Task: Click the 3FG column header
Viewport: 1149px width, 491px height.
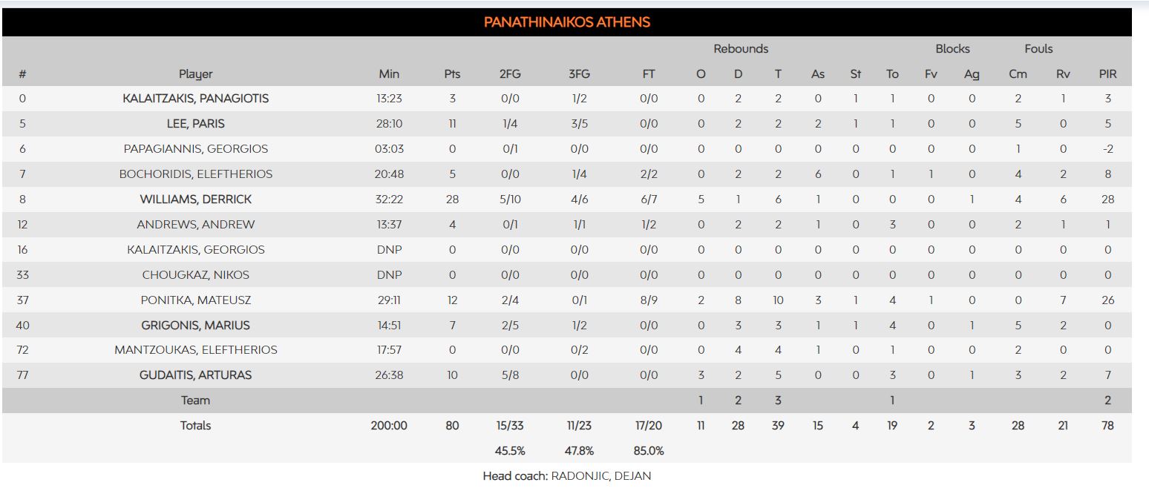Action: pos(579,74)
